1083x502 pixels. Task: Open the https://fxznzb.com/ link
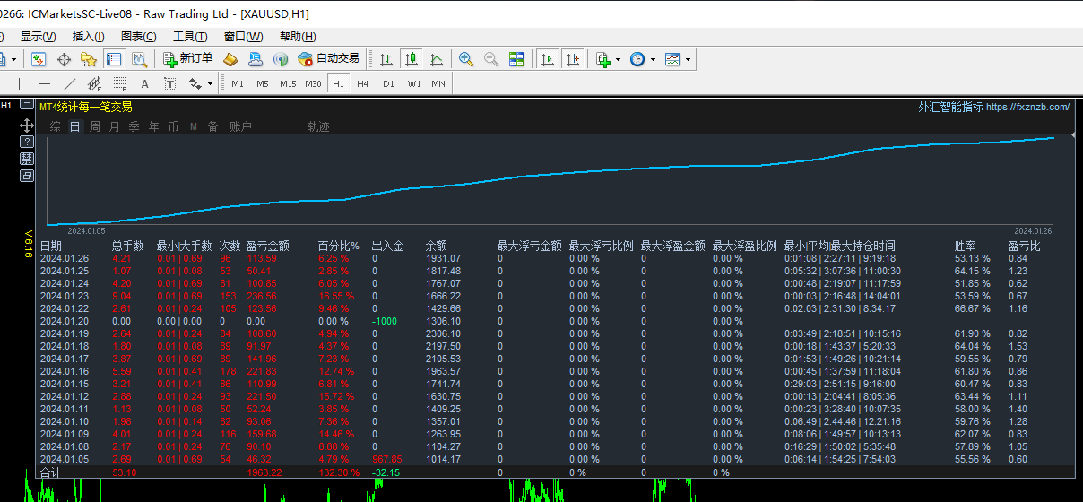coord(1027,107)
